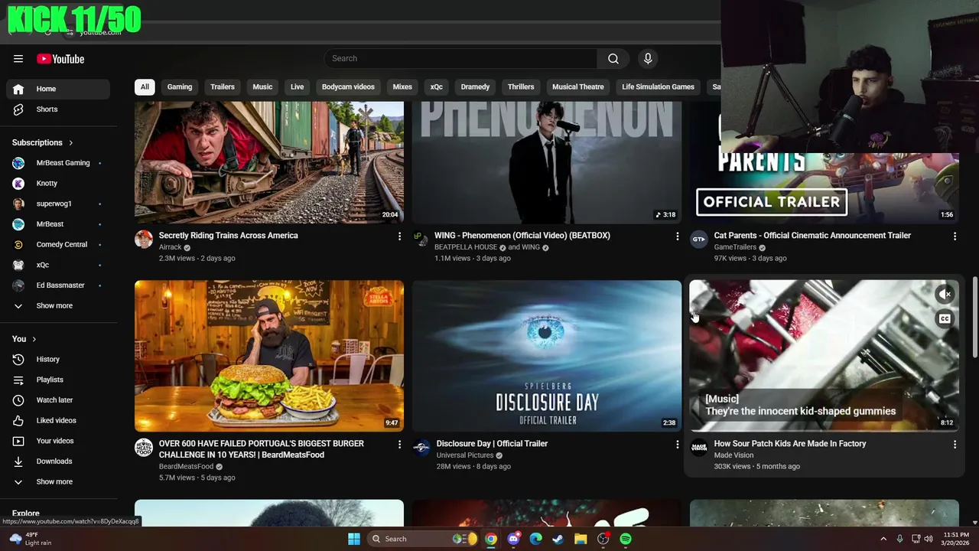Select the Thrillers filter chip

click(521, 86)
